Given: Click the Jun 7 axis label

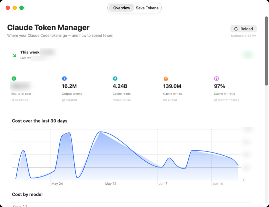Looking at the screenshot, I should pos(163,184).
